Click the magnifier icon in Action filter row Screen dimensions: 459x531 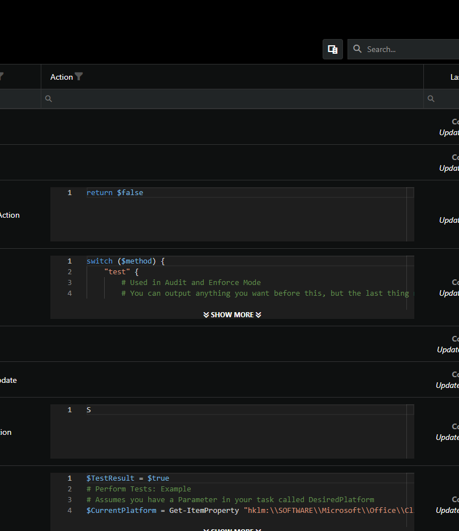49,98
